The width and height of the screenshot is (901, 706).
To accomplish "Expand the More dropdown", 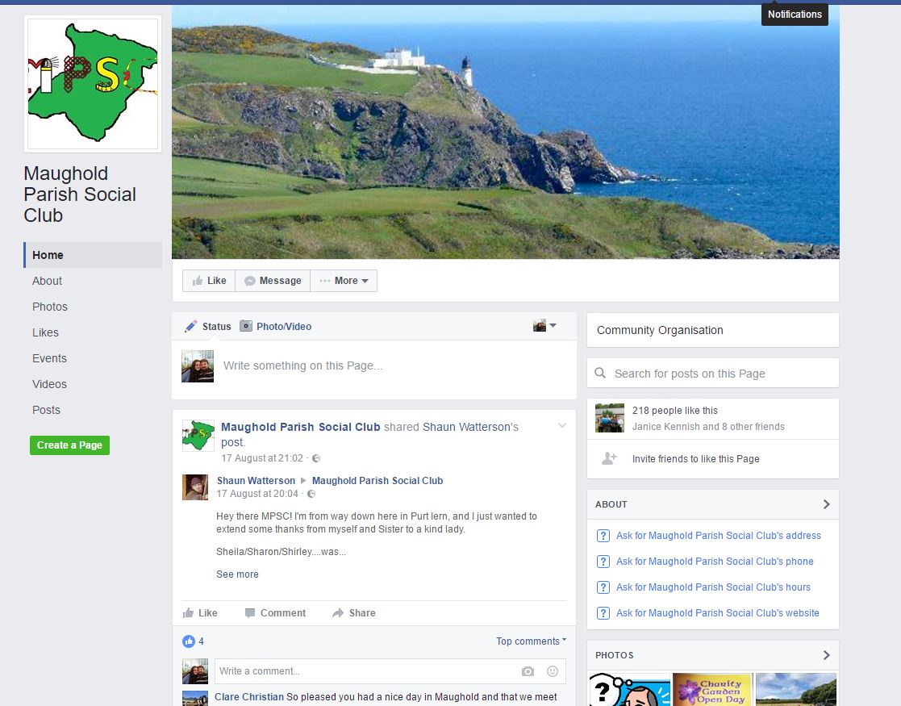I will pyautogui.click(x=344, y=281).
